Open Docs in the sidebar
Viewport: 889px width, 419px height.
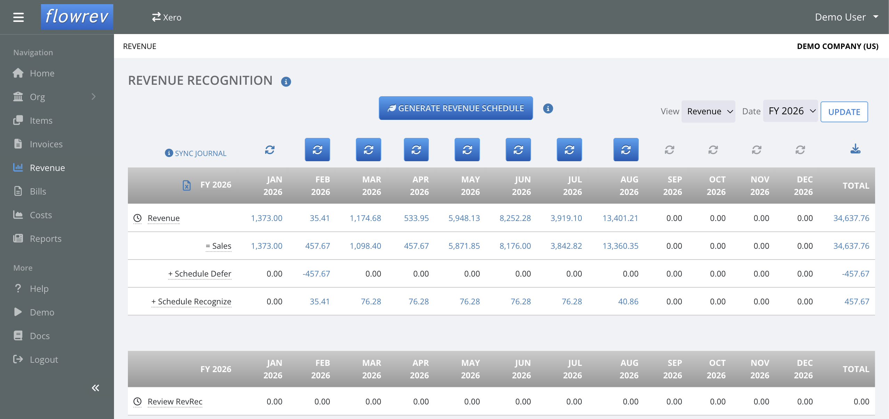(40, 336)
